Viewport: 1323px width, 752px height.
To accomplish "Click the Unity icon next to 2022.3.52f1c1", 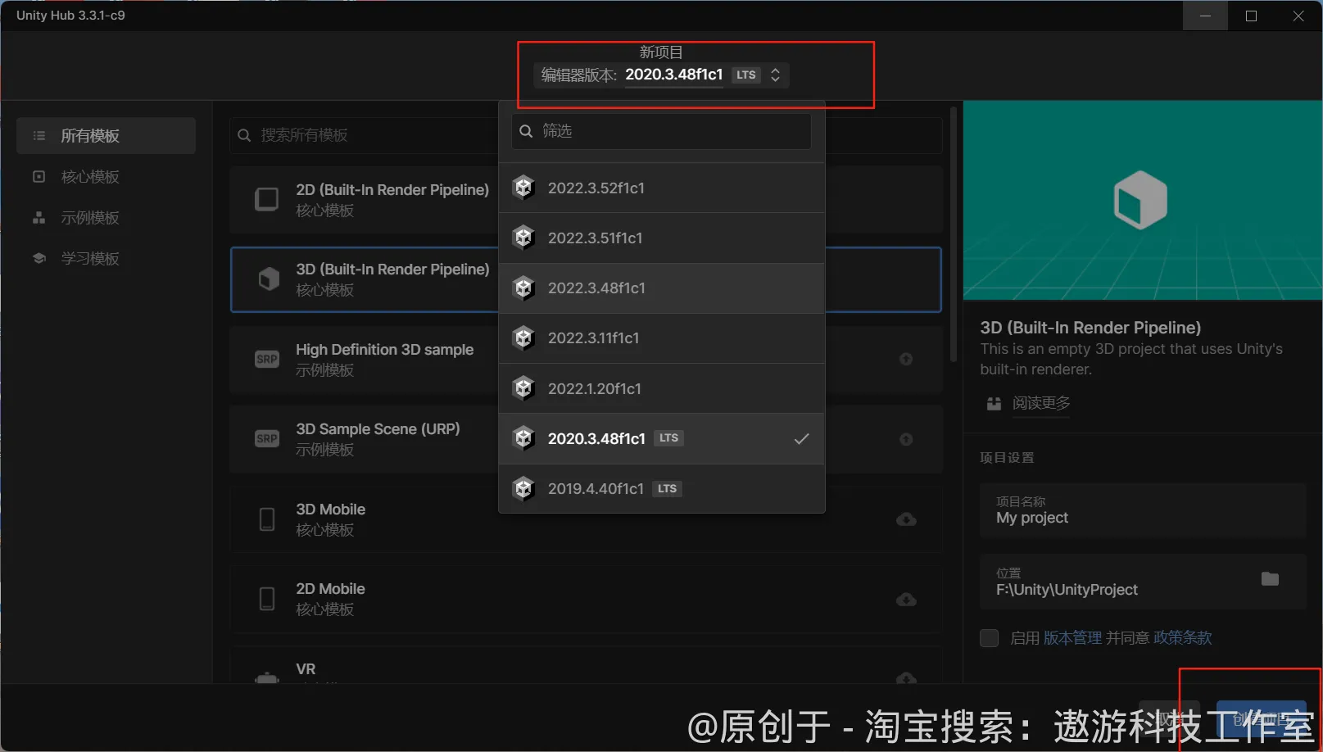I will (x=523, y=188).
